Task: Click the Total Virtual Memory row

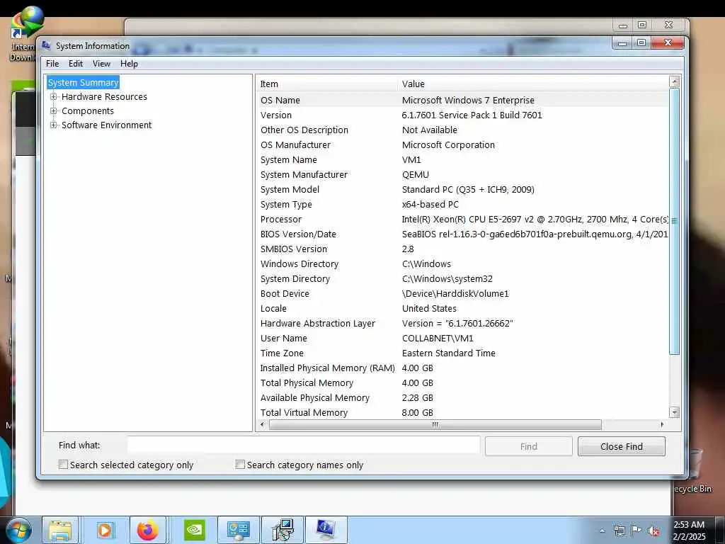Action: (x=464, y=413)
